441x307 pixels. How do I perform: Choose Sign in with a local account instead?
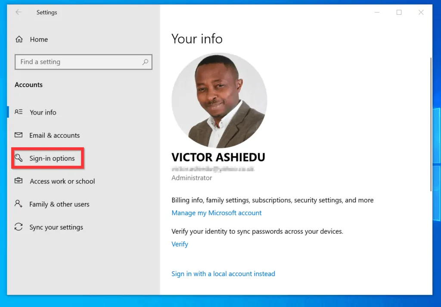tap(223, 274)
